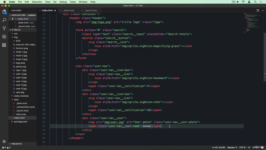This screenshot has width=266, height=150.
Task: Open the Debug view icon
Action: (x=4, y=37)
